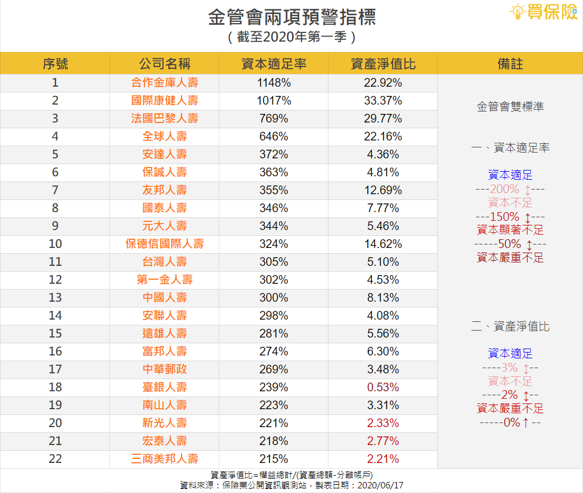The width and height of the screenshot is (583, 493).
Task: Select the 33.37% net worth ratio
Action: pos(383,101)
